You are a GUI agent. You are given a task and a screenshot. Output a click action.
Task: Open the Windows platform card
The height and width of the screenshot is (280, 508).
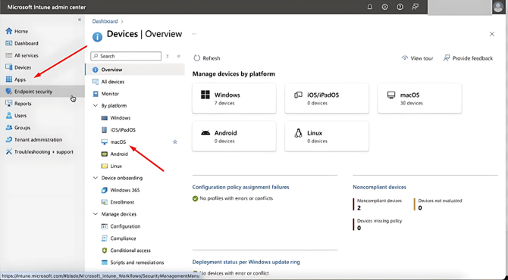pos(234,98)
